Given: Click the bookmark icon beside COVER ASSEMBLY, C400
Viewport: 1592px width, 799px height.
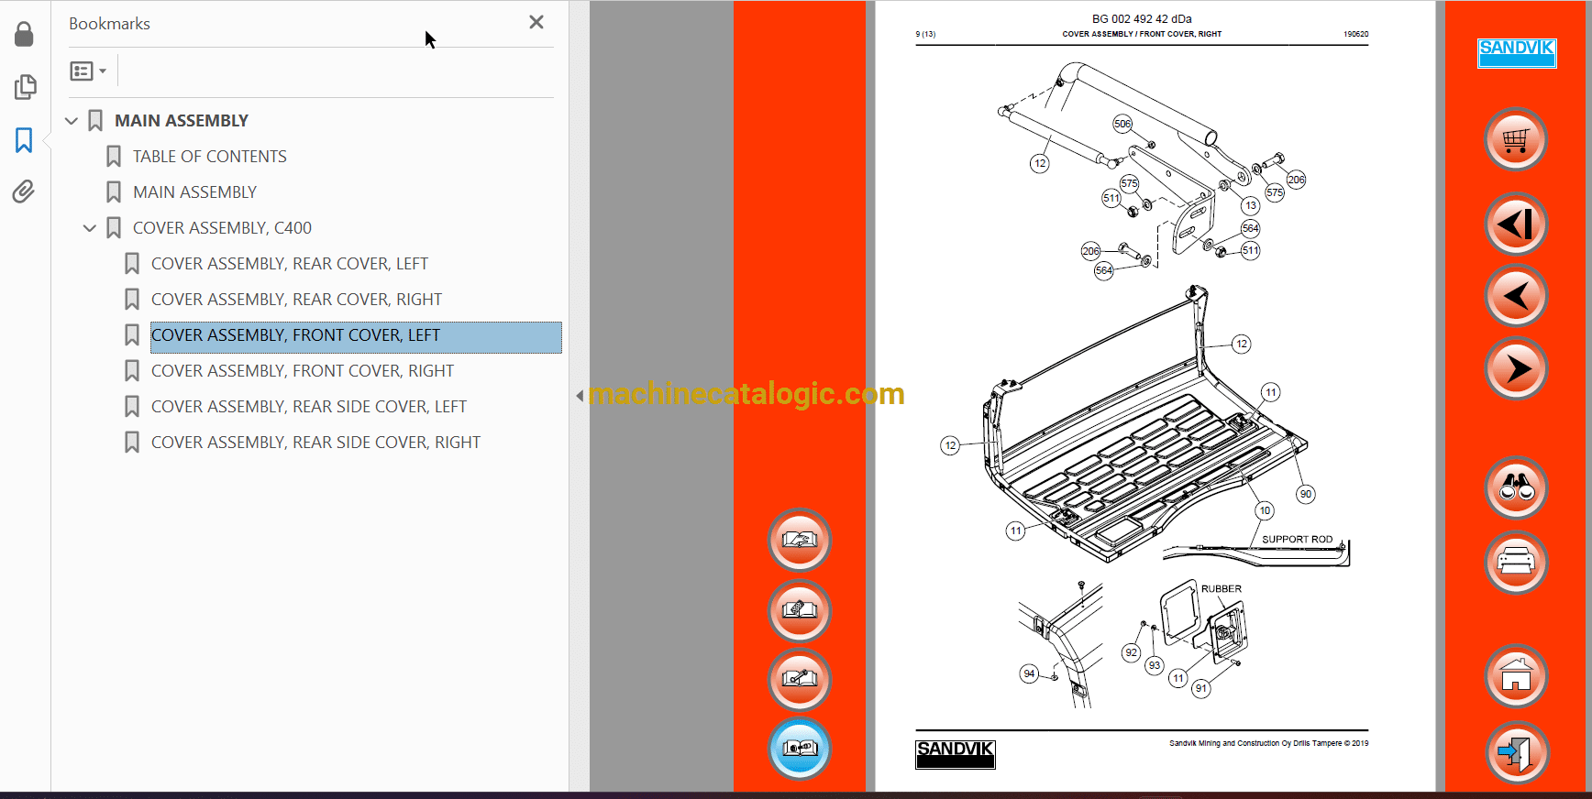Looking at the screenshot, I should tap(114, 228).
